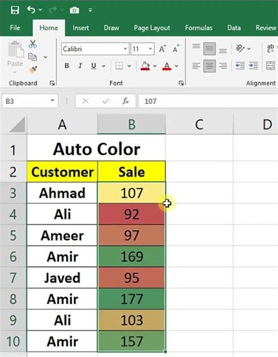This screenshot has height=357, width=278.
Task: Switch to the Home tab
Action: point(49,28)
